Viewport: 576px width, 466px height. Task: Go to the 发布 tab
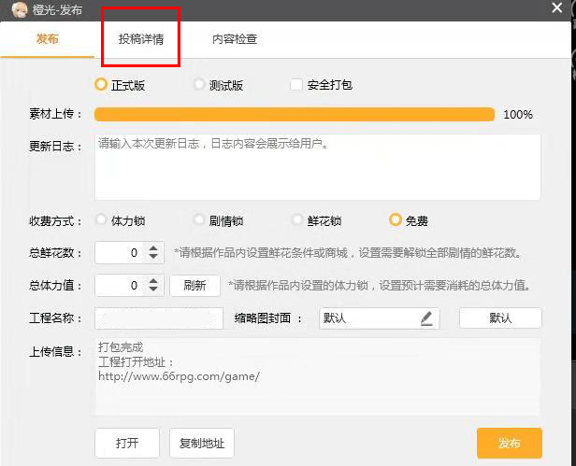click(x=47, y=39)
